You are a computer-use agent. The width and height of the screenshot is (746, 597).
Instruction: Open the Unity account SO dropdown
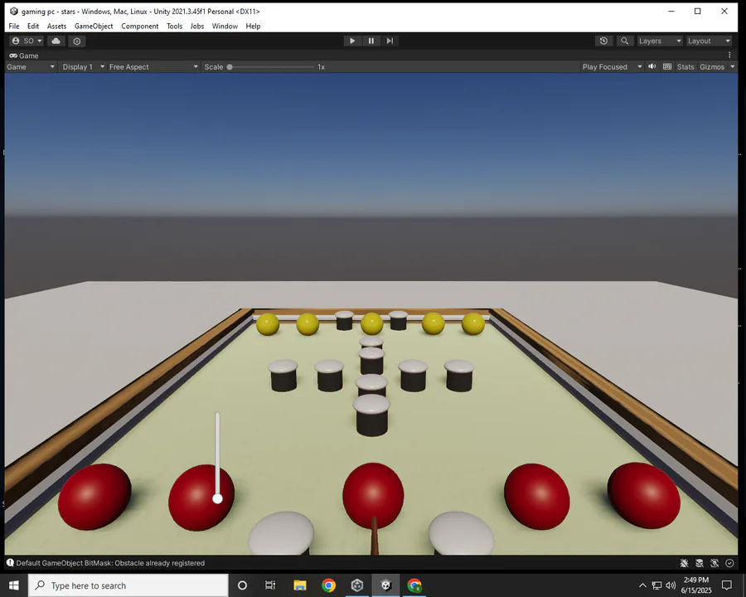[27, 41]
